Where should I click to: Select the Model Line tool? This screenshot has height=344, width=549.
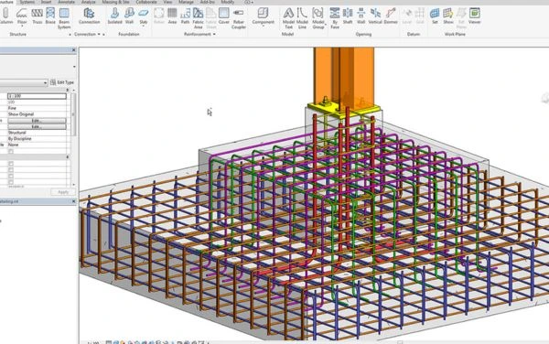tap(302, 18)
